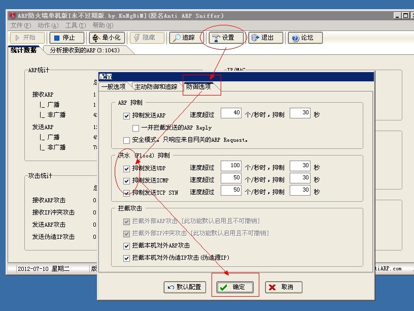
Task: Click the 发送ARP攻击 row label
Action: [x=49, y=225]
